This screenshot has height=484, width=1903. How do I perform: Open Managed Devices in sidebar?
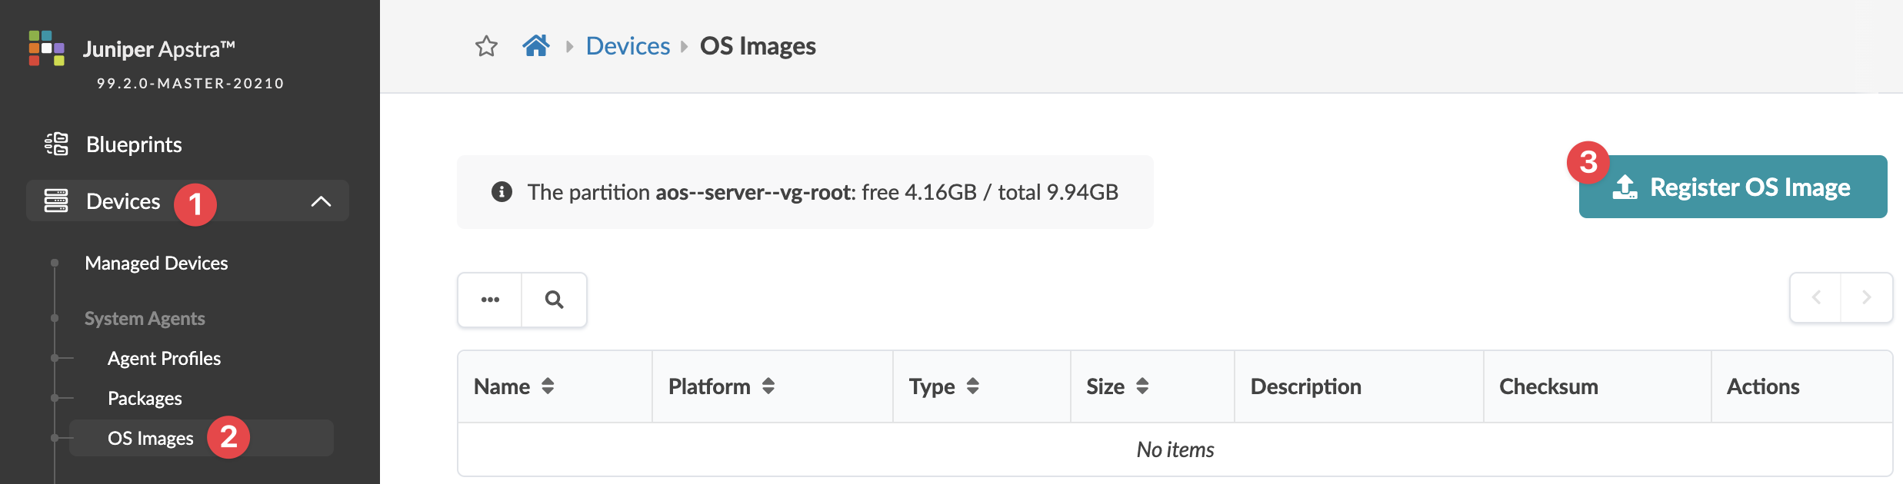[x=156, y=263]
